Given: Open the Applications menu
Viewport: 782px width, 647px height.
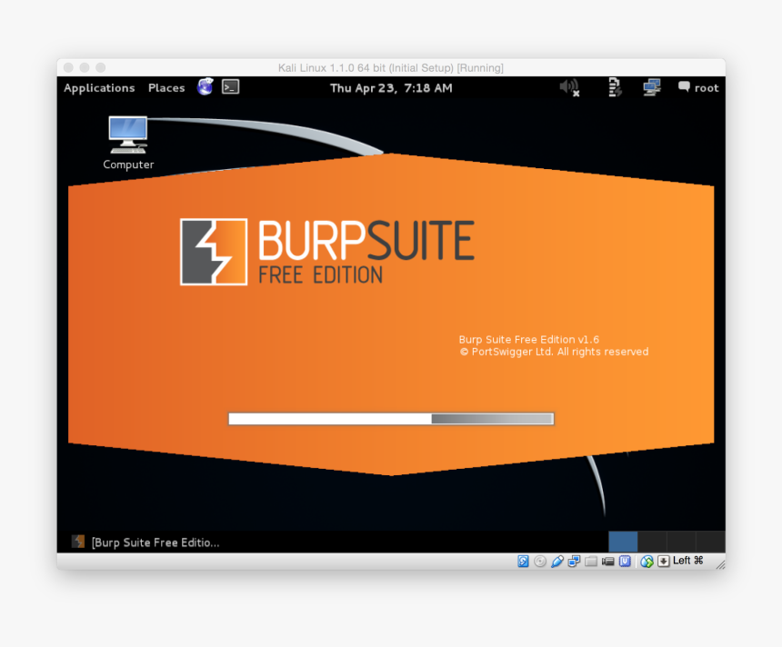Looking at the screenshot, I should coord(99,87).
